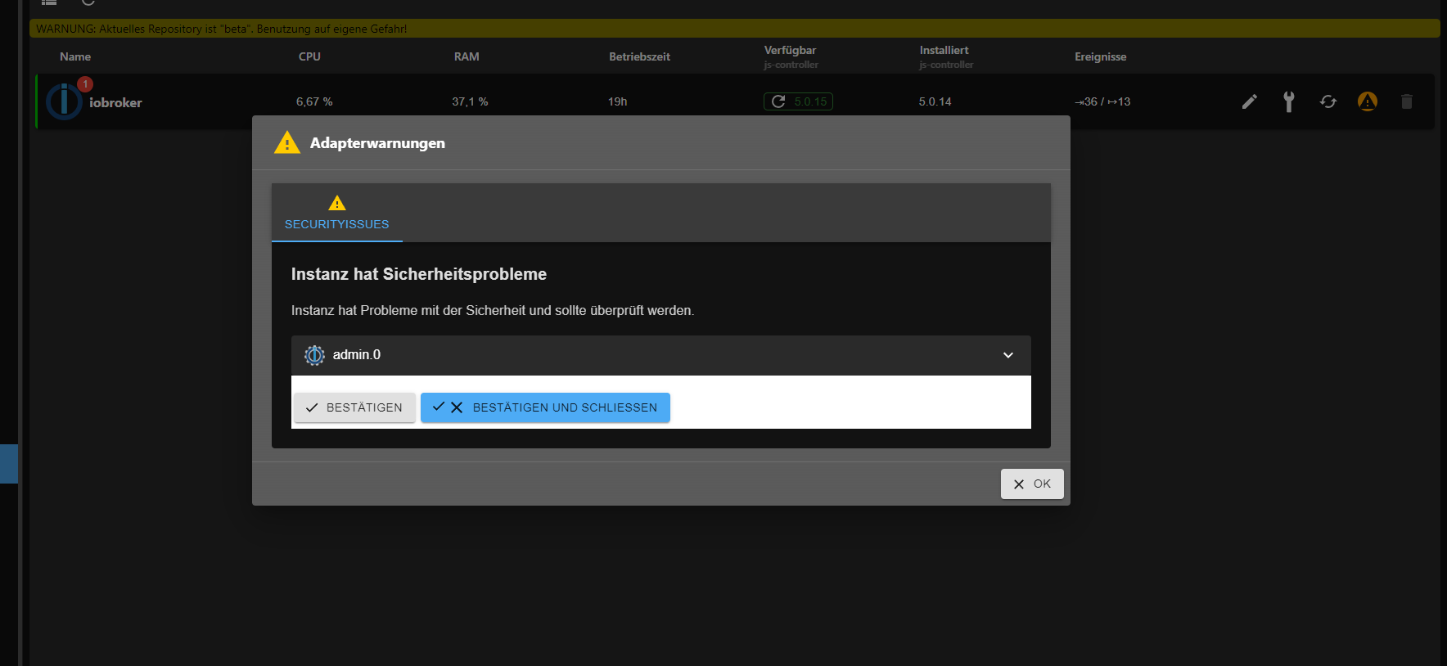This screenshot has width=1447, height=666.
Task: Click the Instanz hat Sicherheitsprobleme heading
Action: pyautogui.click(x=419, y=274)
